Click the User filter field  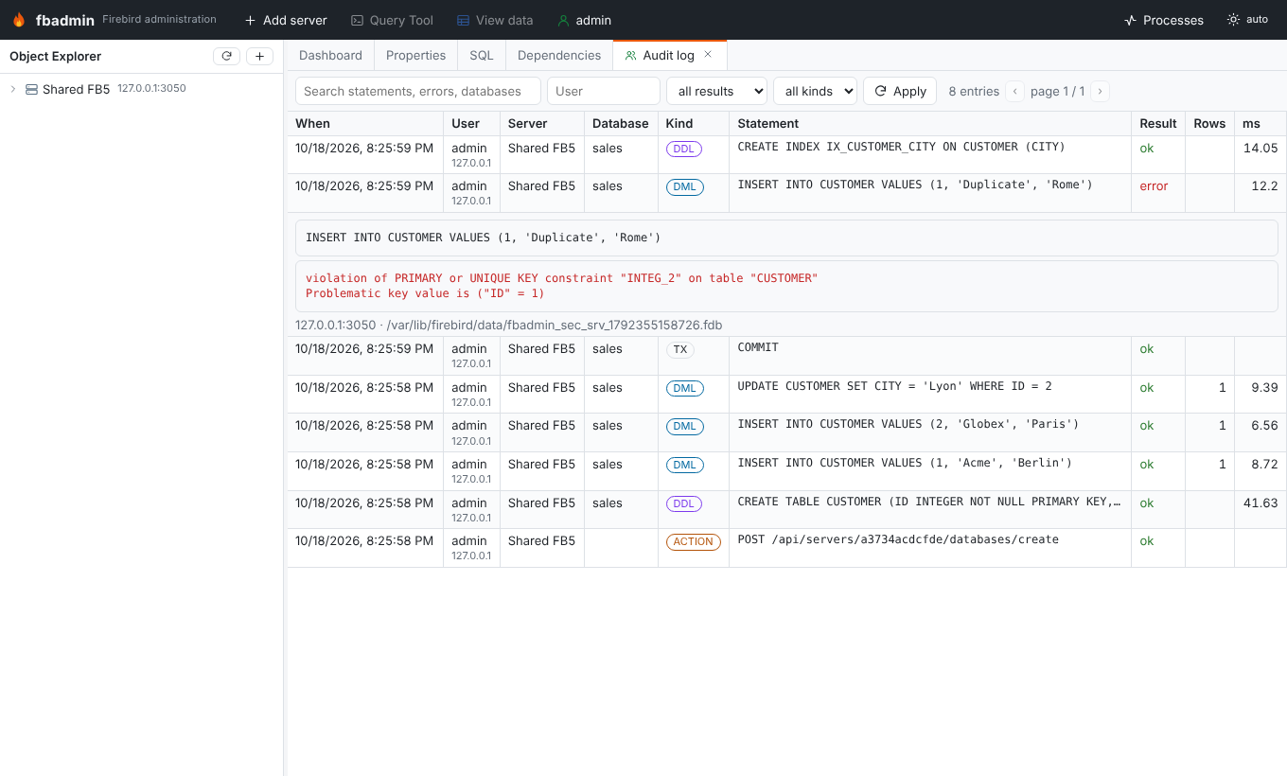(x=604, y=91)
